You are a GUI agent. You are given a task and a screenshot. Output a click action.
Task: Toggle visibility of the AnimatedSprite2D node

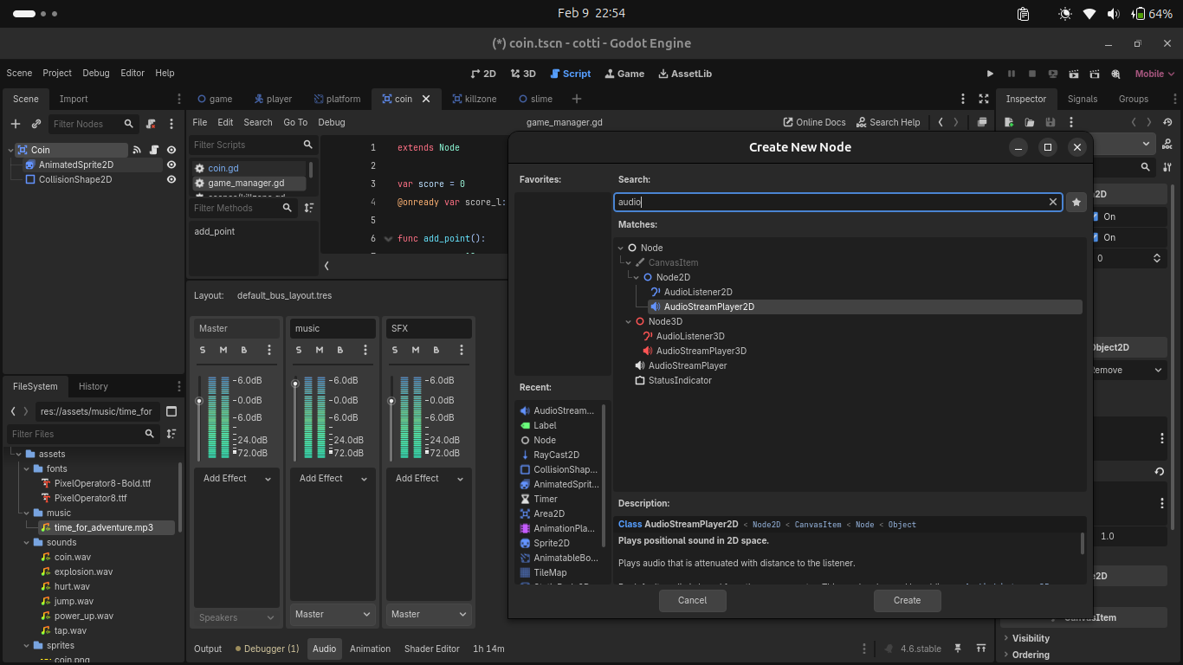click(171, 165)
